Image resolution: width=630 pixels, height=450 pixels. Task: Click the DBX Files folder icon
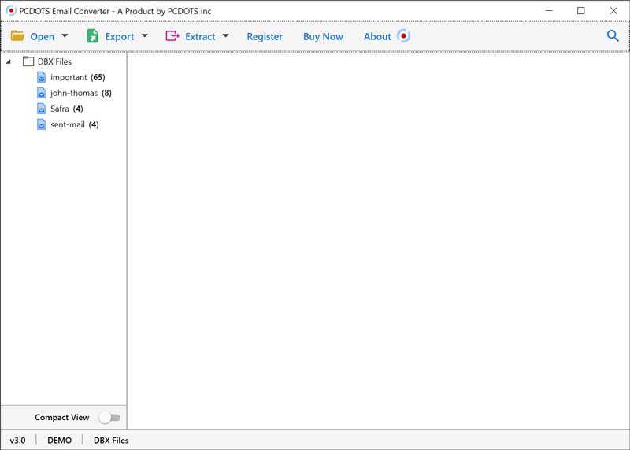(x=28, y=61)
